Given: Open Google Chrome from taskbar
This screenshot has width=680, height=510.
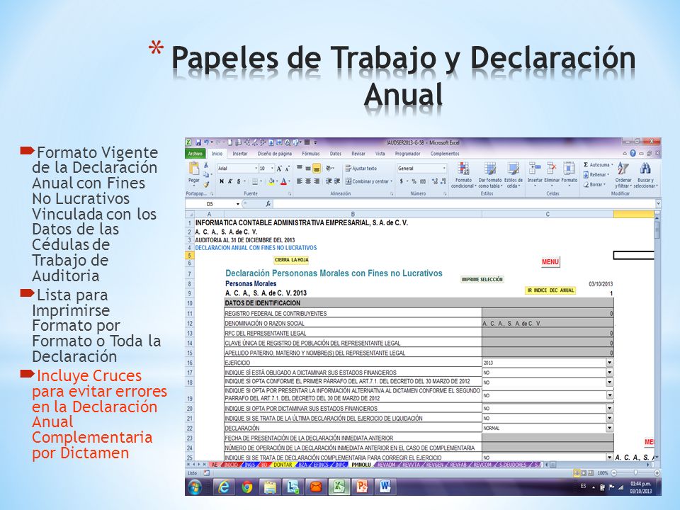Looking at the screenshot, I should click(x=247, y=487).
